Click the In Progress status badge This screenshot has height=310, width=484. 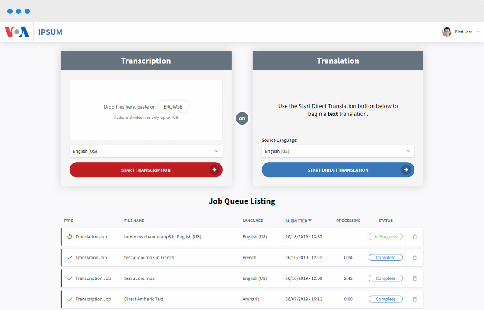pos(385,237)
